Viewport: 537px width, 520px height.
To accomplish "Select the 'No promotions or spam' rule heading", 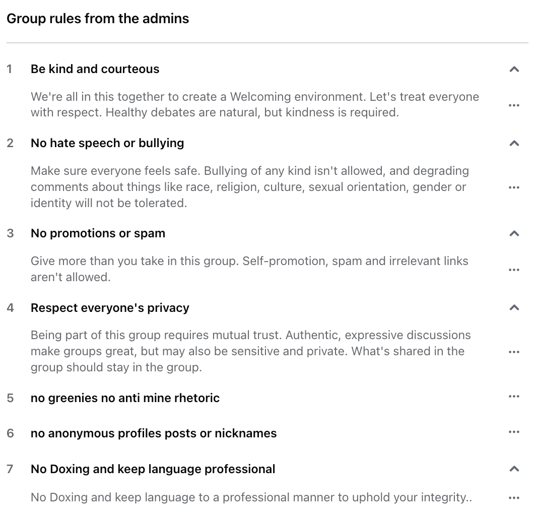I will (x=98, y=233).
